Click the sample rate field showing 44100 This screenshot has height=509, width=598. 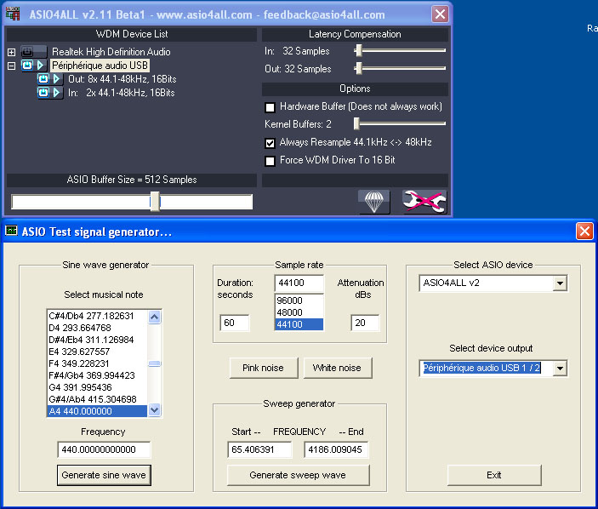(x=299, y=283)
